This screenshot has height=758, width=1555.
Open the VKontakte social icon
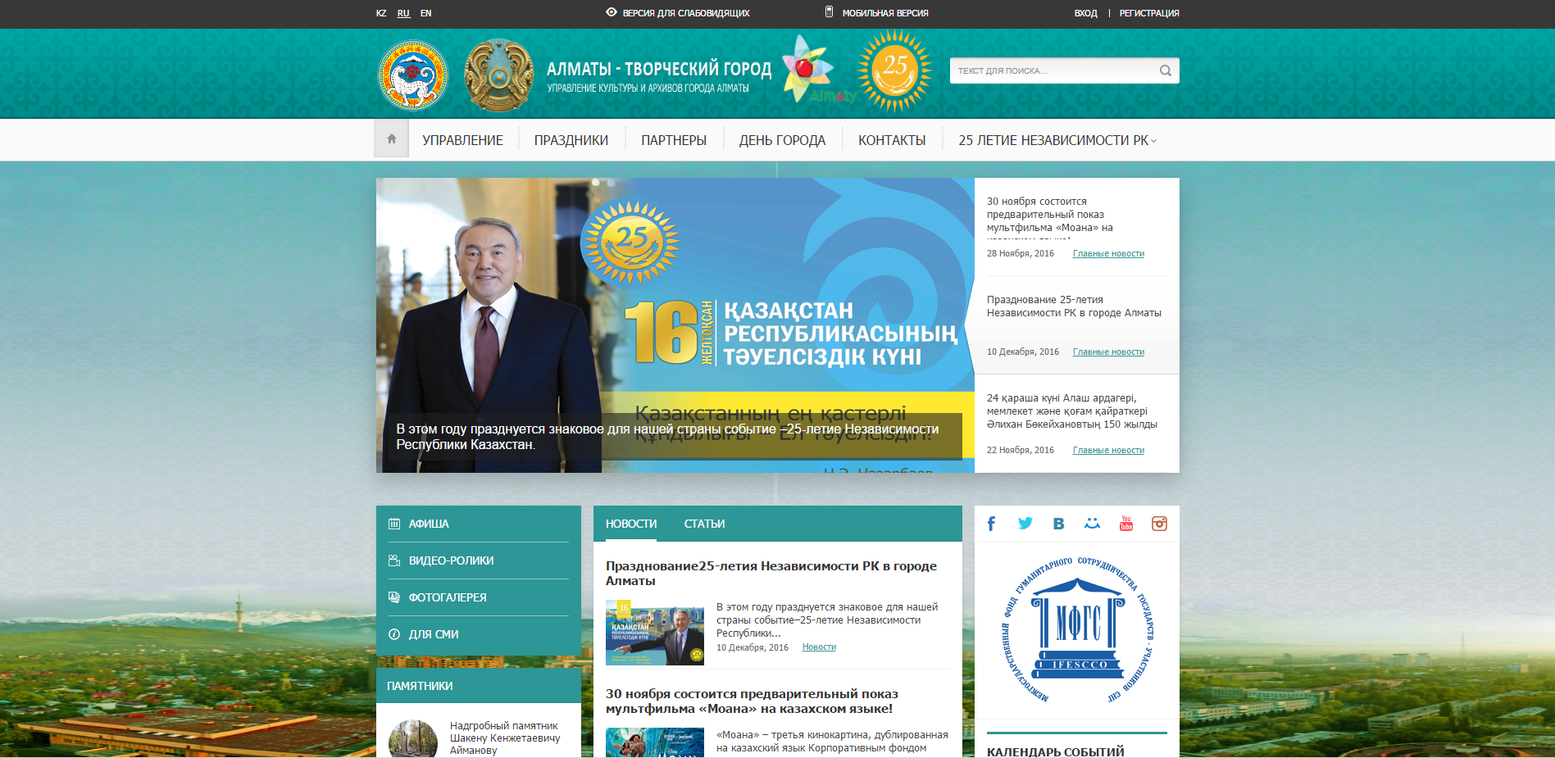[1058, 524]
